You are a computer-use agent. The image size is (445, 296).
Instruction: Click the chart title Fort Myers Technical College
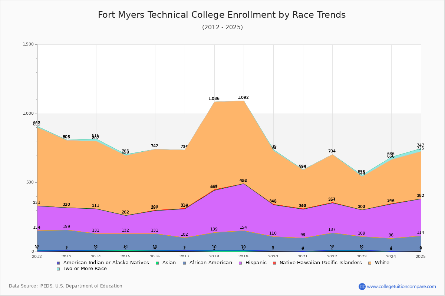222,15
